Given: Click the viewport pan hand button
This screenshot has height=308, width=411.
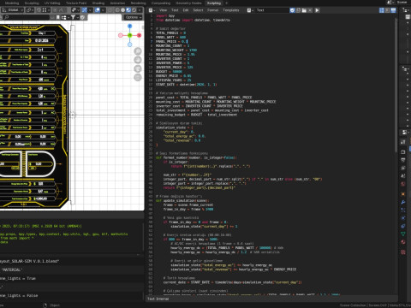Looking at the screenshot, I should 138,60.
